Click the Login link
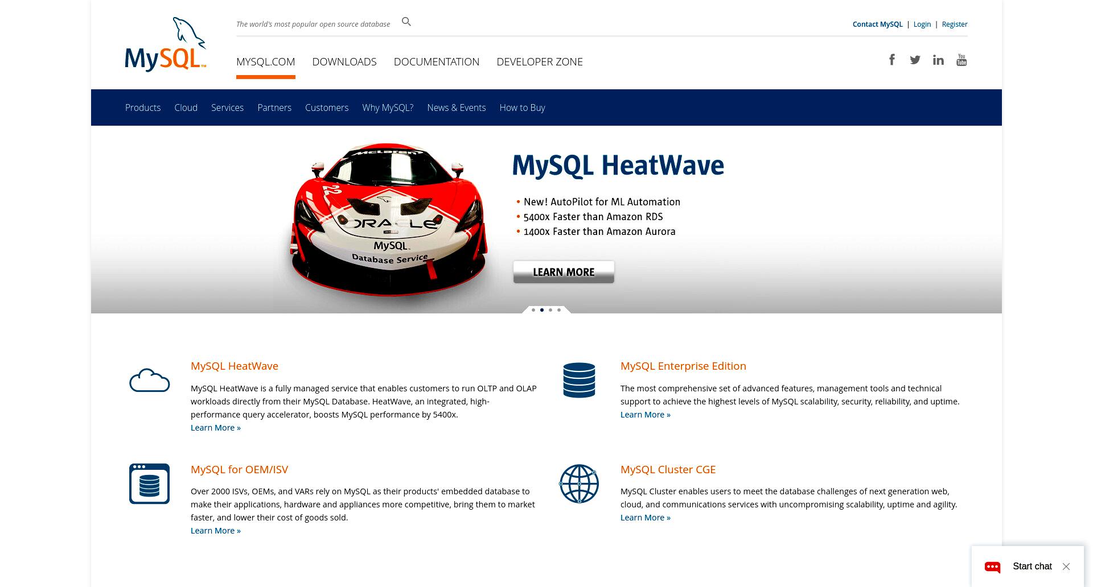This screenshot has height=587, width=1093. click(x=922, y=24)
